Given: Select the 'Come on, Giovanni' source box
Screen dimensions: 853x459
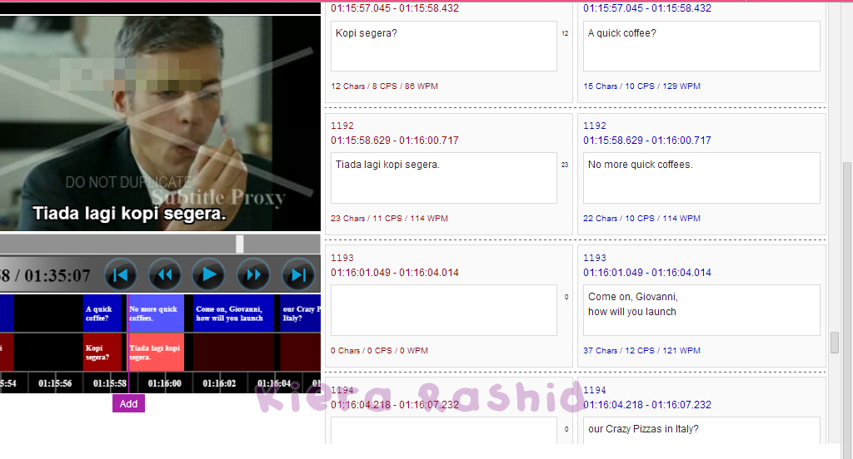Looking at the screenshot, I should pos(701,310).
